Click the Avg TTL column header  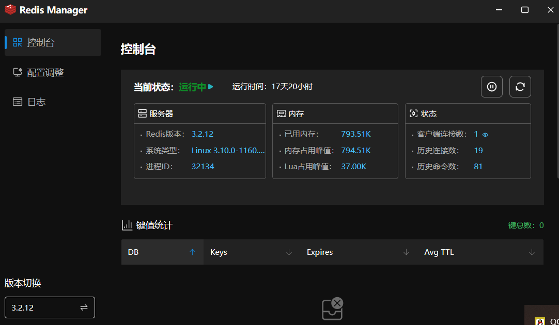click(480, 252)
